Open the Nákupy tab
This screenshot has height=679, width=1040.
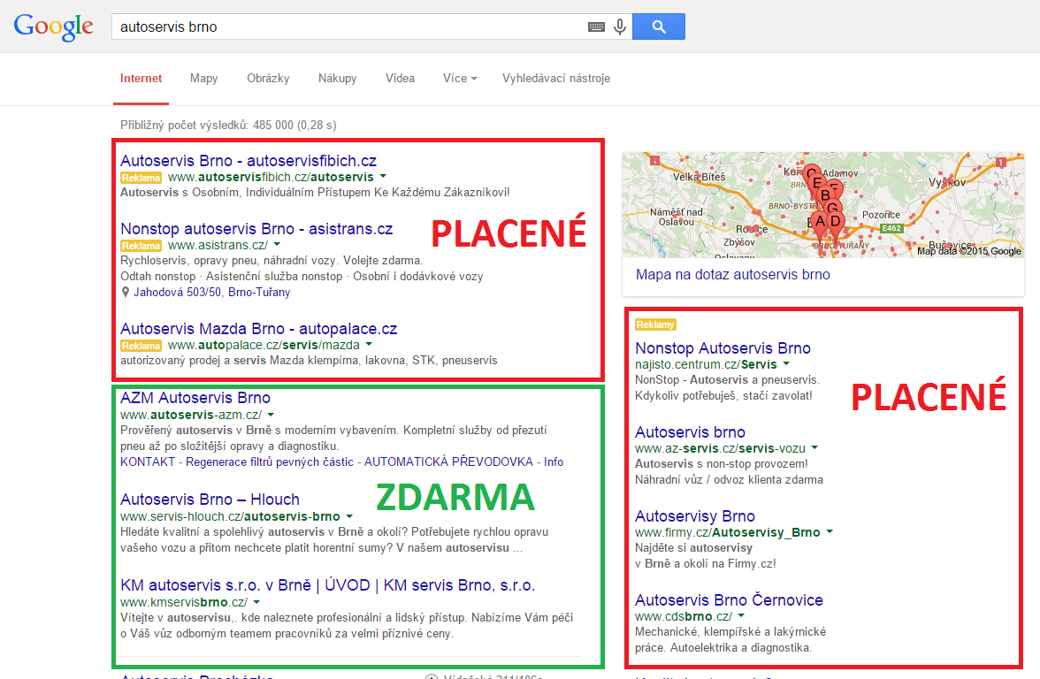pos(337,78)
